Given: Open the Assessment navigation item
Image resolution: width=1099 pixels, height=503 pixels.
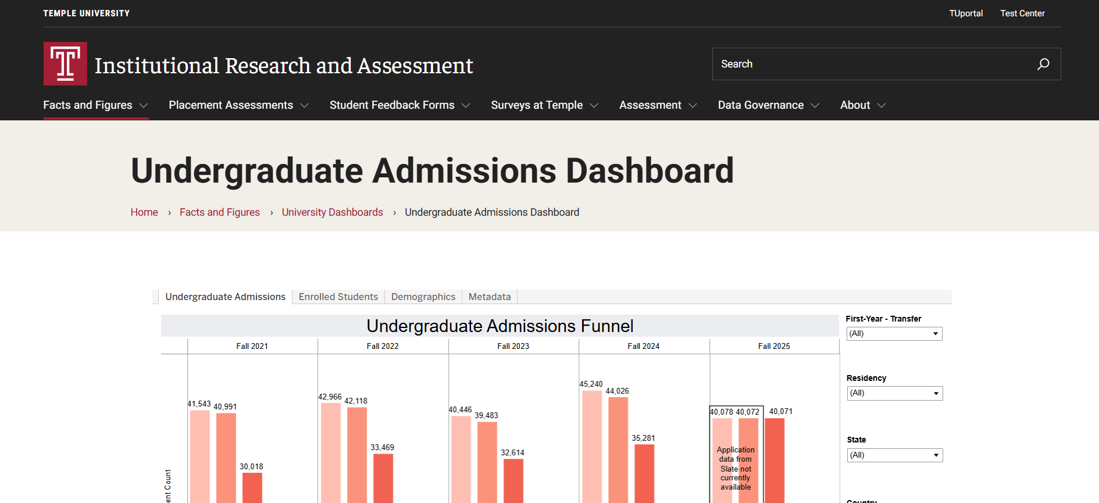Looking at the screenshot, I should coord(650,105).
